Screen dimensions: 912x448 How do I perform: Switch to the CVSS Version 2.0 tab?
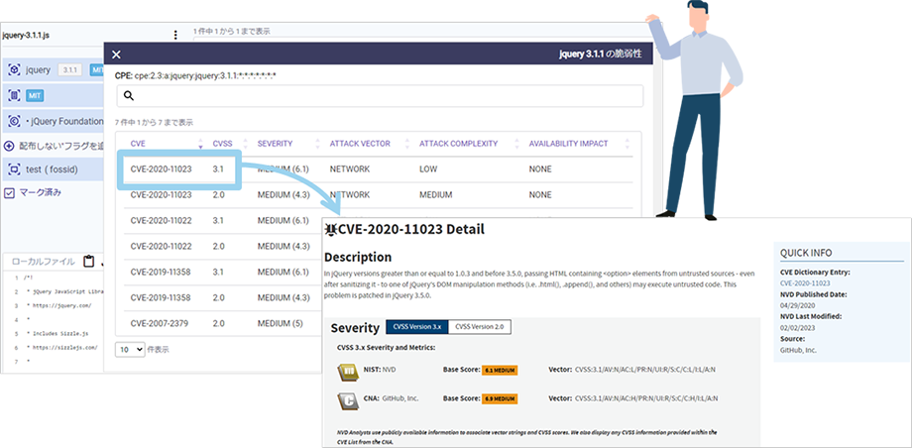click(x=480, y=327)
